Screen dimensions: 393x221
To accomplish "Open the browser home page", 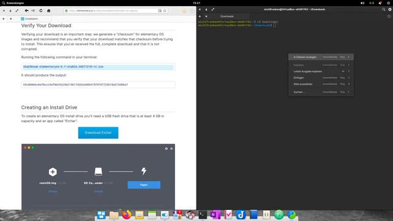I will click(49, 11).
